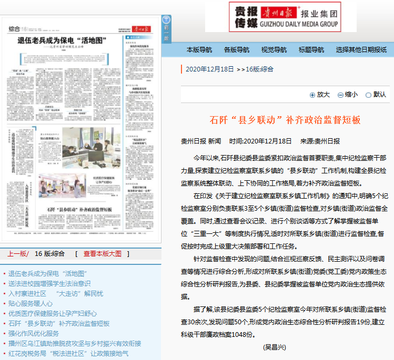394x360 pixels.
Task: Click the 综合 16 section header on the page thumbnail
Action: point(17,29)
